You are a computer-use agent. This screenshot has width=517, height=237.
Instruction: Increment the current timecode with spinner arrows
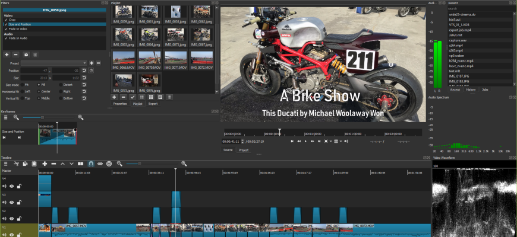[242, 140]
